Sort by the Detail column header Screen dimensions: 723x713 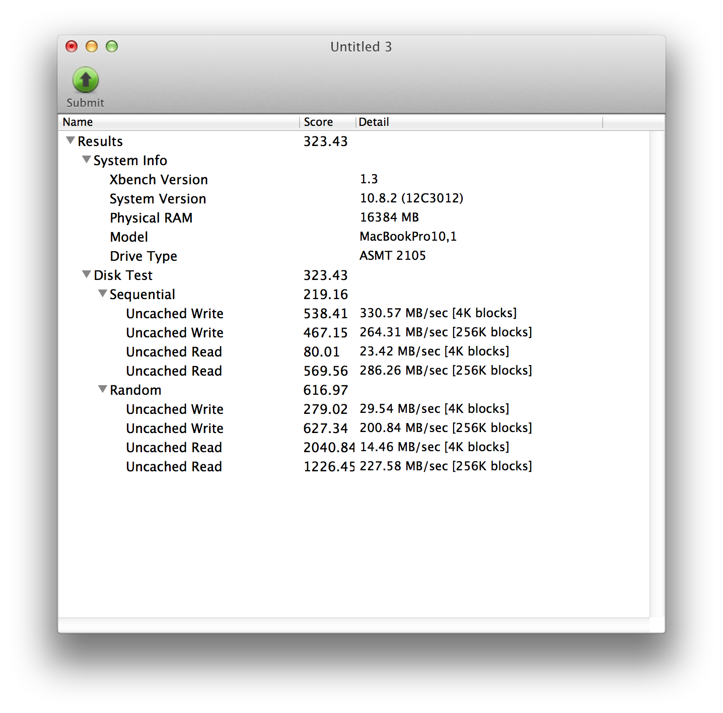coord(479,122)
